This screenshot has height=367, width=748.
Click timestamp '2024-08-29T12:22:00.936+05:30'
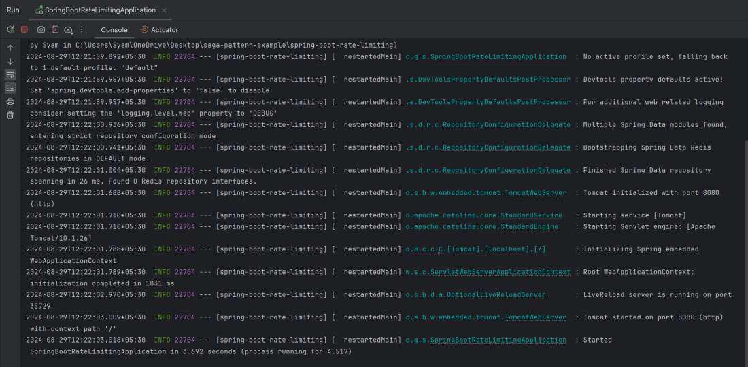point(86,125)
